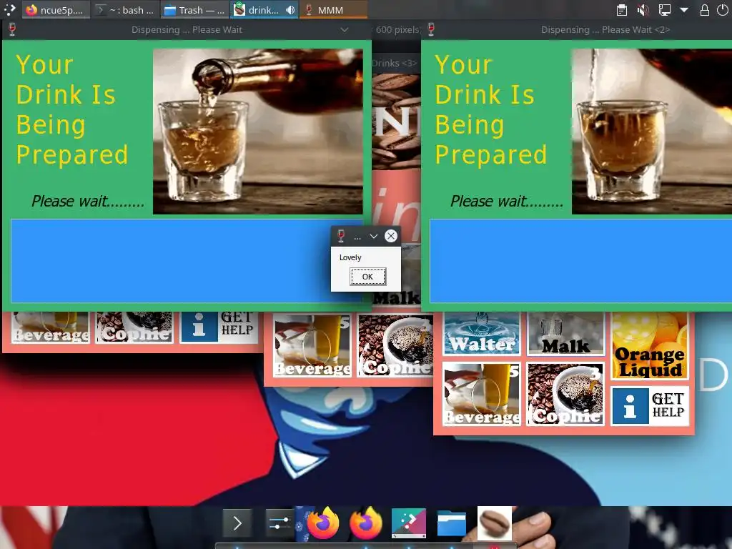The image size is (732, 549).
Task: Select the Orange Liquid drink tile
Action: 650,347
